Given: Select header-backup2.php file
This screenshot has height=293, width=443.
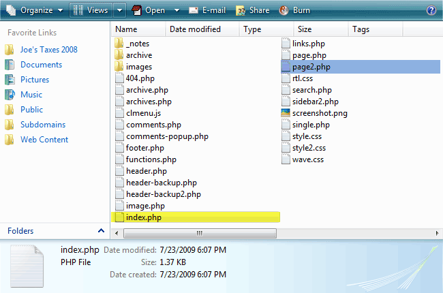Looking at the screenshot, I should point(158,194).
